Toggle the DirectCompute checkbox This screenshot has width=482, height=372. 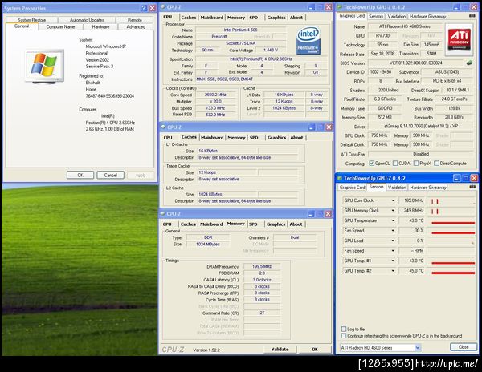pyautogui.click(x=436, y=164)
